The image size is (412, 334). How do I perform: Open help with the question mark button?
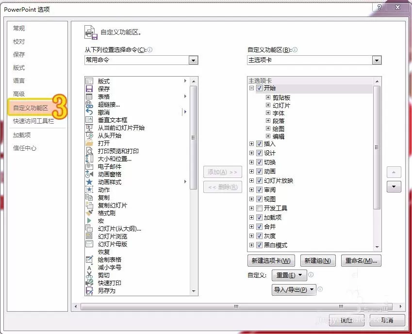point(379,7)
